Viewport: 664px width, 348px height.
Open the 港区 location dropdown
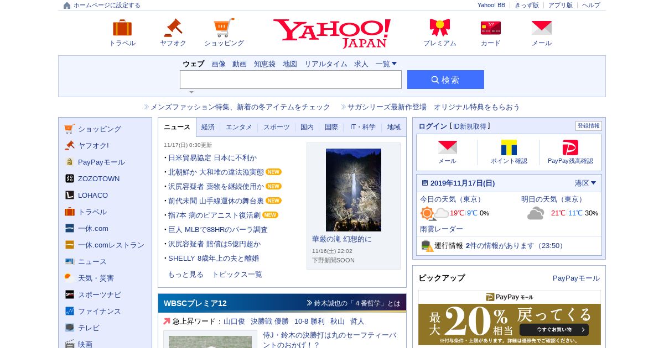[x=585, y=183]
